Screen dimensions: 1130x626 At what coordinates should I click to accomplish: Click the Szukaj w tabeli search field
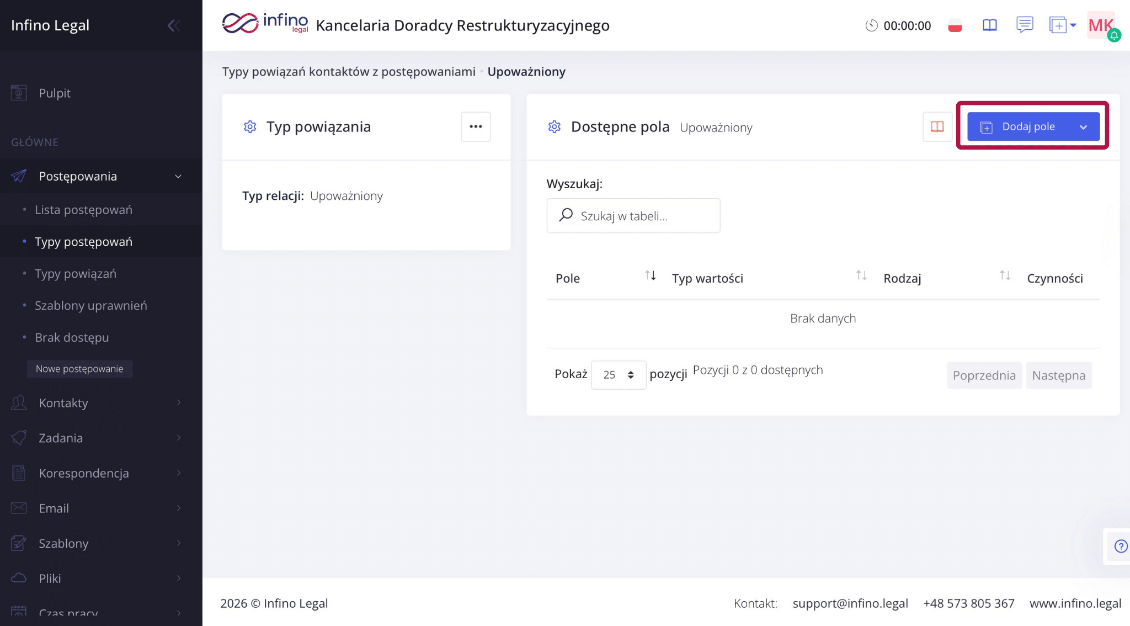[x=633, y=216]
